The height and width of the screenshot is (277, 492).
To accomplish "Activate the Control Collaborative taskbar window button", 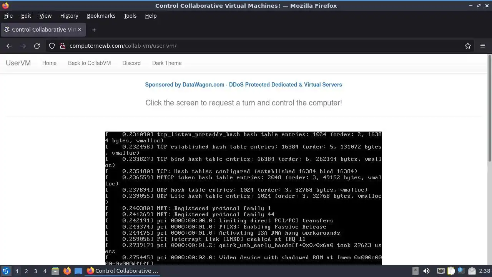I will click(x=122, y=271).
